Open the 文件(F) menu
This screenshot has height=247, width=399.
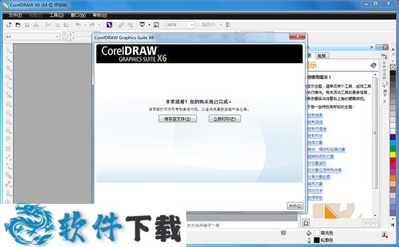pyautogui.click(x=15, y=15)
